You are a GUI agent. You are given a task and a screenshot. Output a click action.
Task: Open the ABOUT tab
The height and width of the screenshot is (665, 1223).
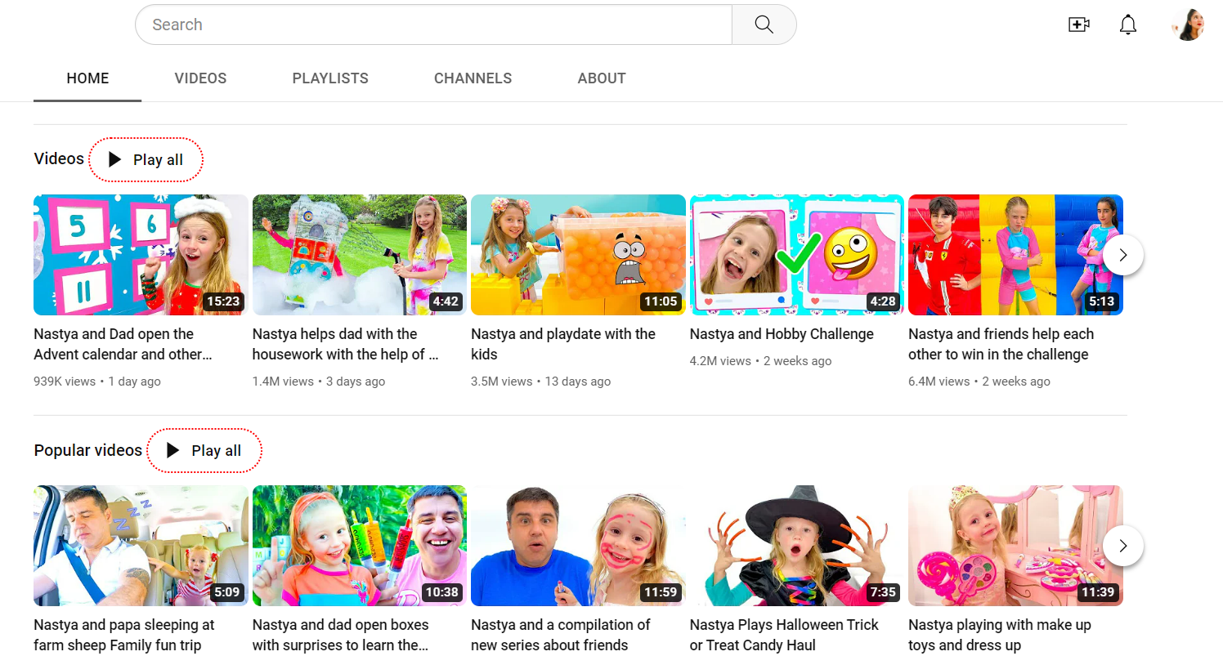602,78
